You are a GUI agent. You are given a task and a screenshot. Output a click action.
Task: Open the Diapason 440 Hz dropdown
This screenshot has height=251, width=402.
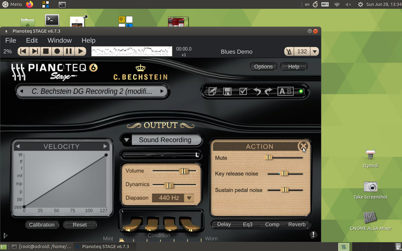coord(189,198)
